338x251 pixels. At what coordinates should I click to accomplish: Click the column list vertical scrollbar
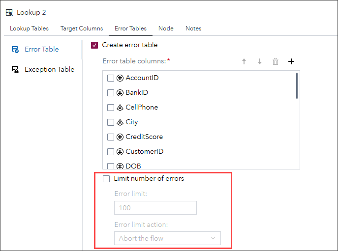coord(297,86)
